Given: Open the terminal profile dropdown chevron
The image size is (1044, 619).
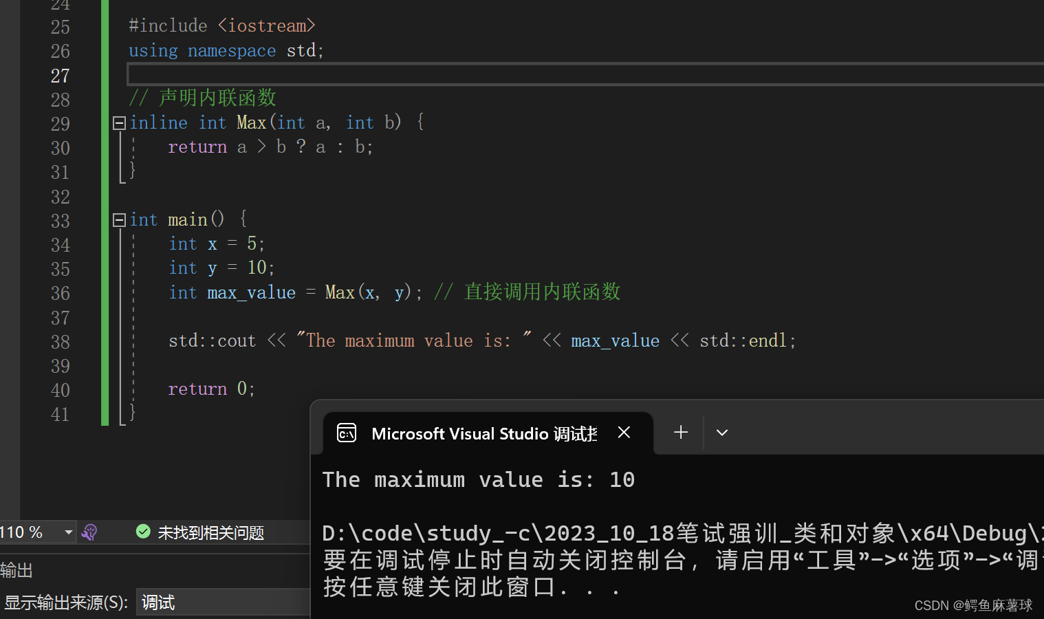Looking at the screenshot, I should point(722,433).
